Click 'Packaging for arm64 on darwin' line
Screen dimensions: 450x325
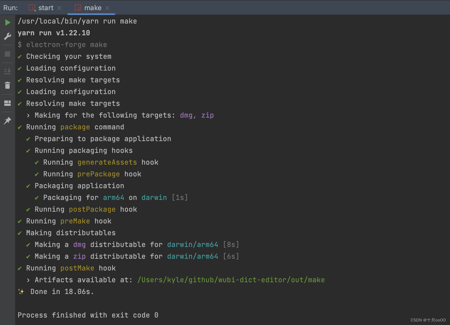pyautogui.click(x=111, y=198)
